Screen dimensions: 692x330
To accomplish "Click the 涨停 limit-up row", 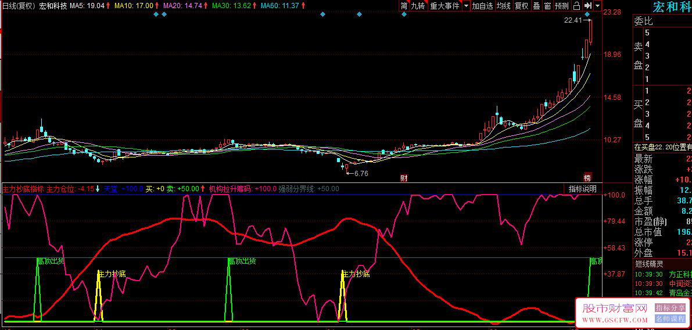I will pyautogui.click(x=662, y=243).
